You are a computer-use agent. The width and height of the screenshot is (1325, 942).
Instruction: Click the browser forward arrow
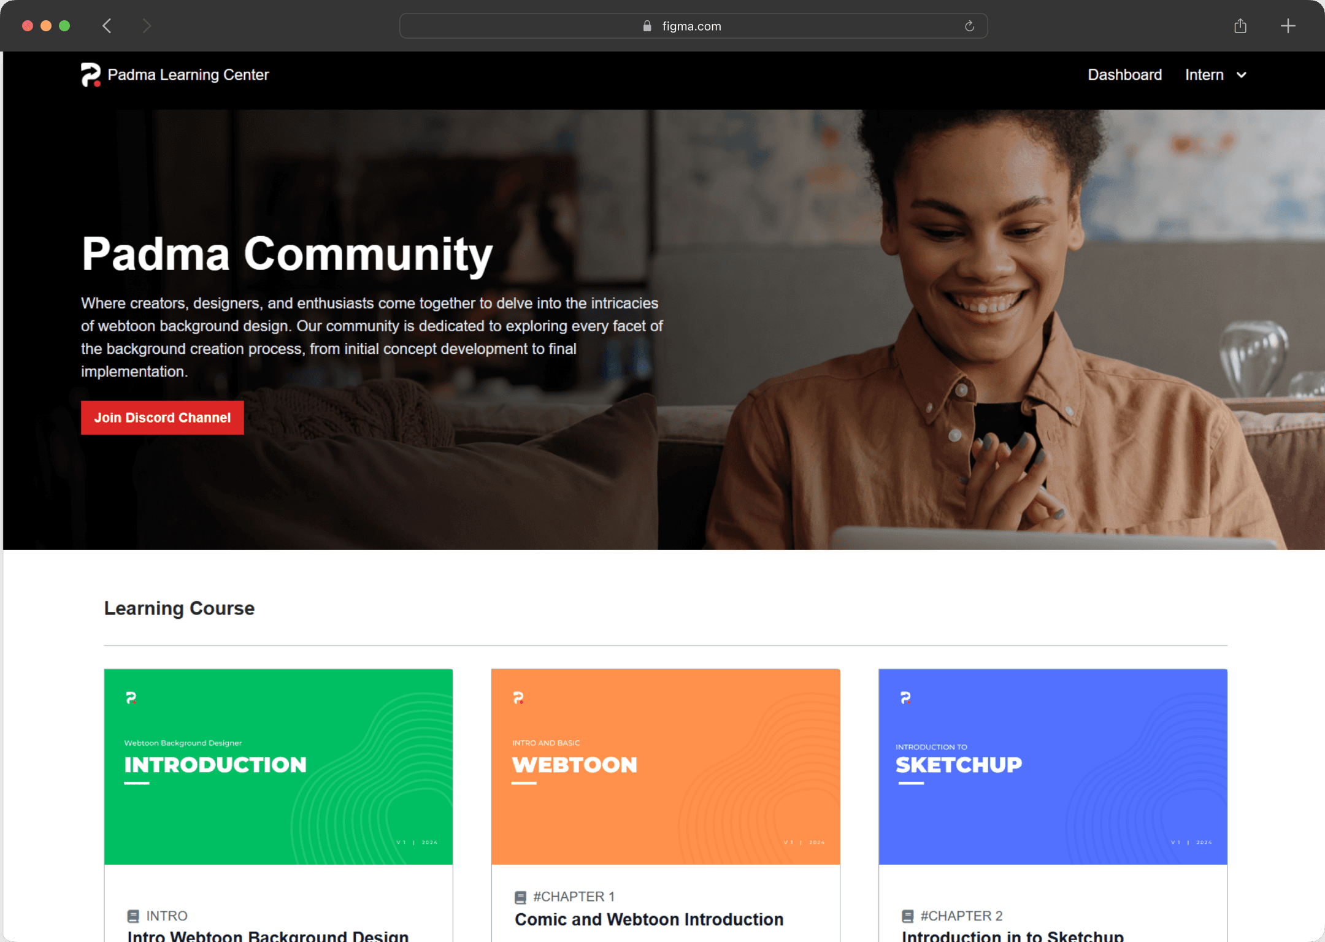[x=147, y=26]
